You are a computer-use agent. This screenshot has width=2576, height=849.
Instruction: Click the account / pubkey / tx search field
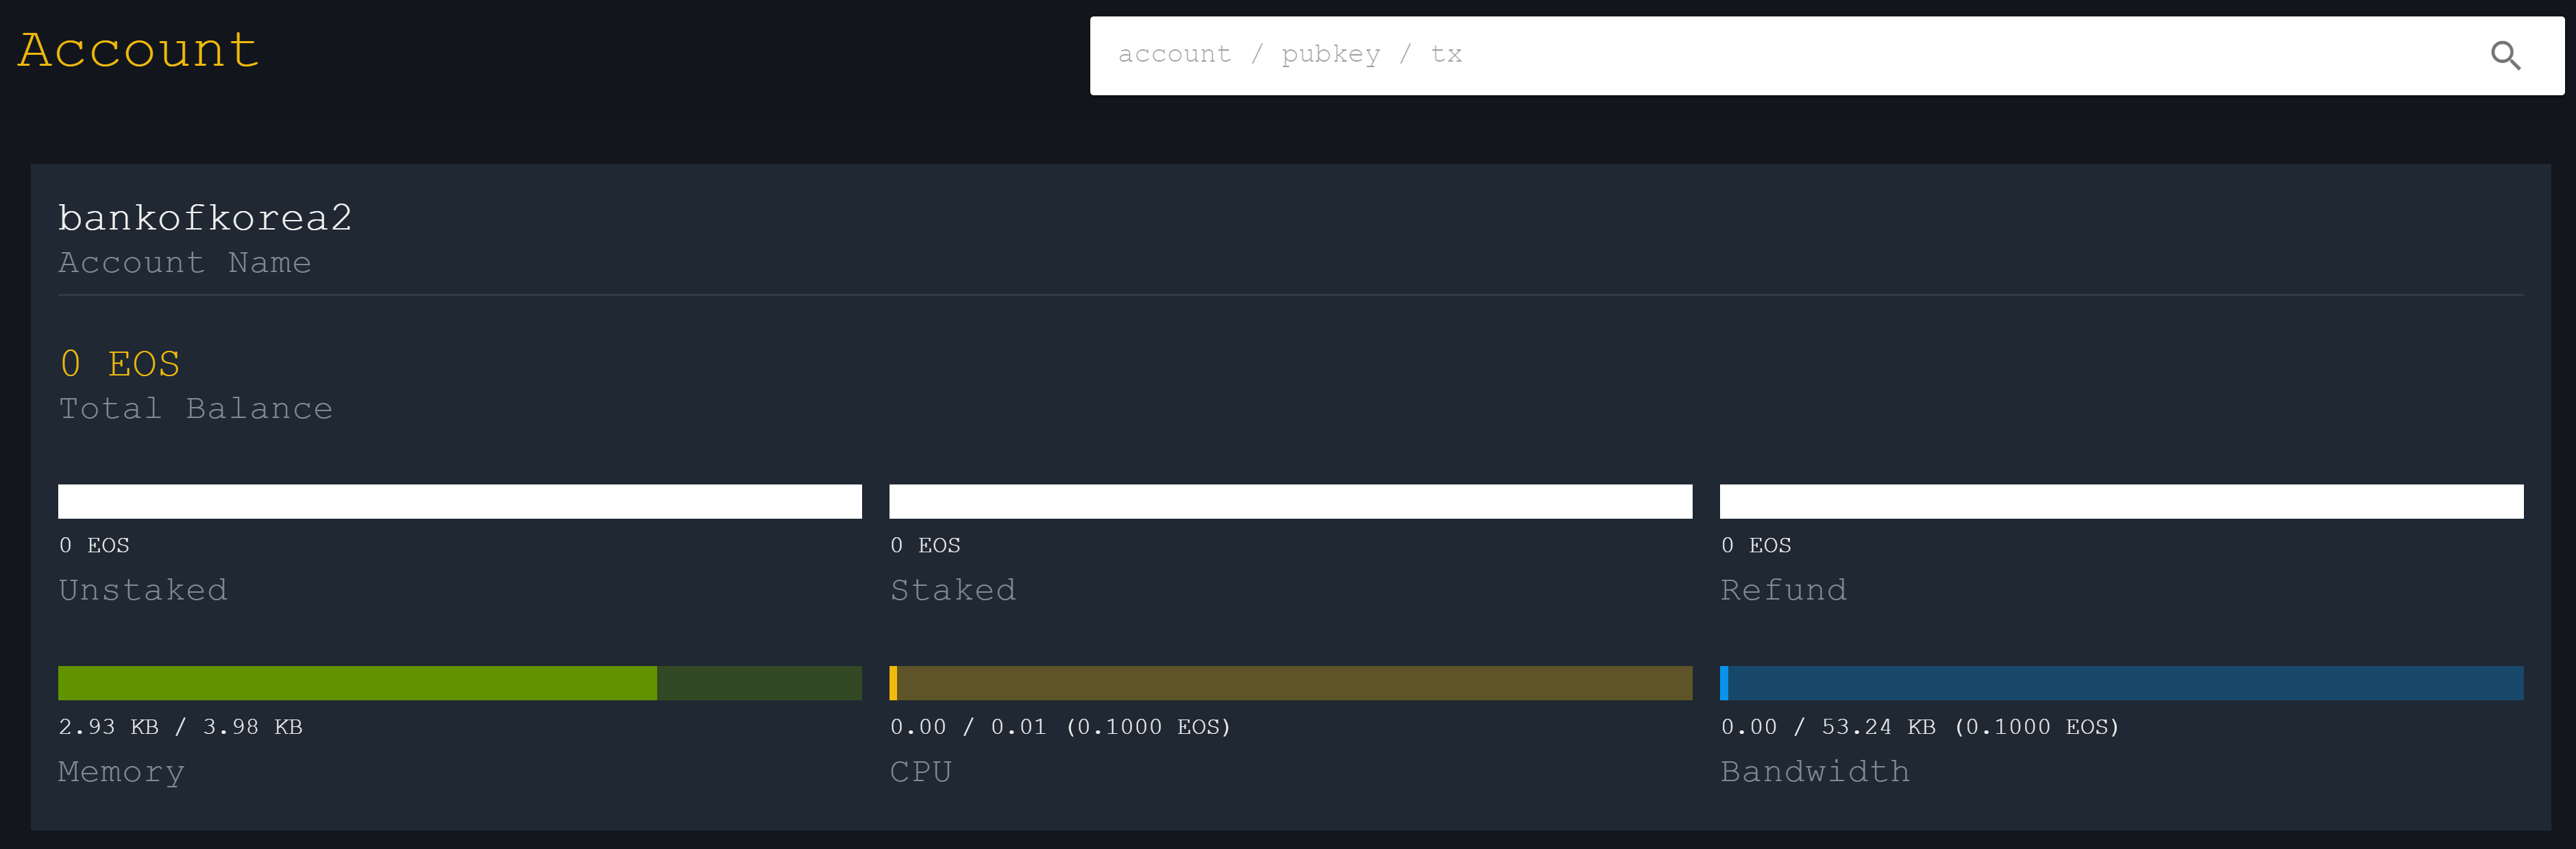coord(1700,55)
